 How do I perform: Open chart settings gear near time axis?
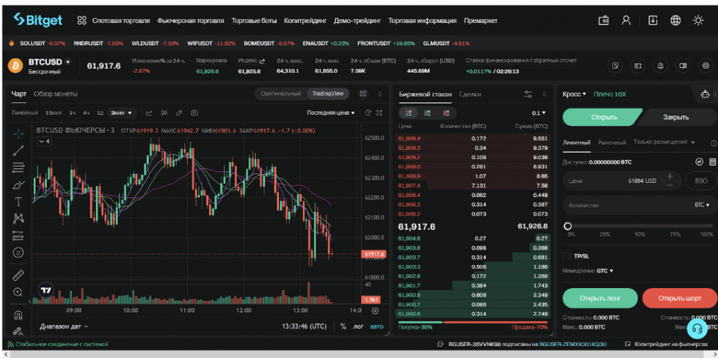tap(375, 311)
